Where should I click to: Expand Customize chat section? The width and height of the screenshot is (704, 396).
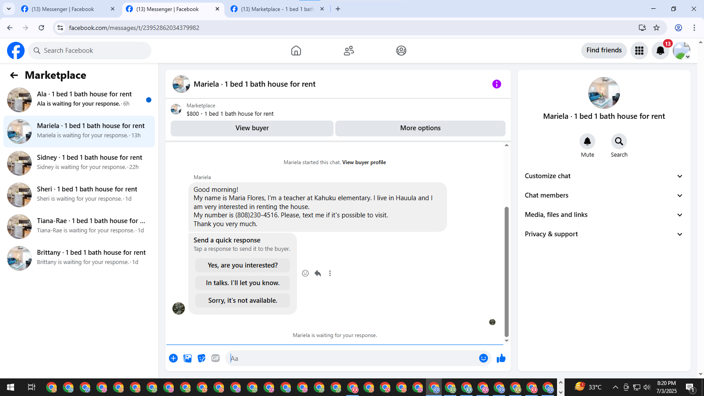(604, 176)
